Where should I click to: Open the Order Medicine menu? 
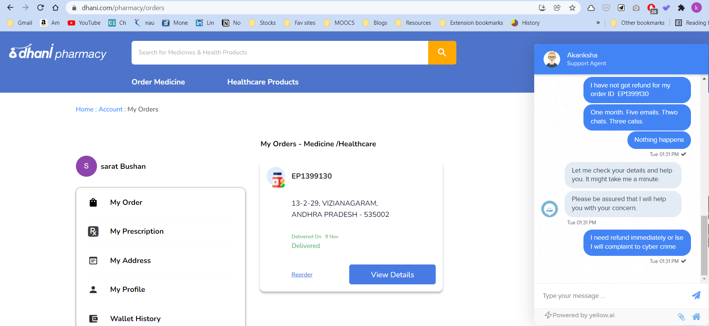(158, 82)
